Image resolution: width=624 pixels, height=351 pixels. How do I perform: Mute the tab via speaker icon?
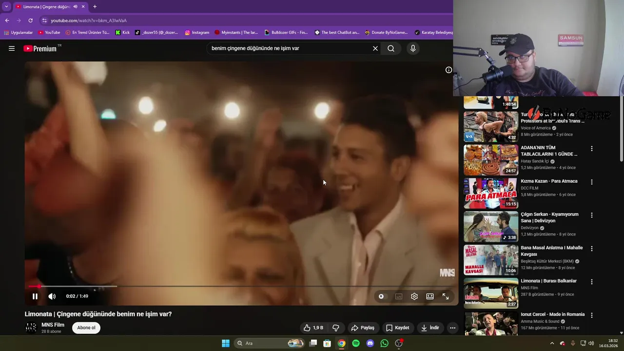click(75, 7)
